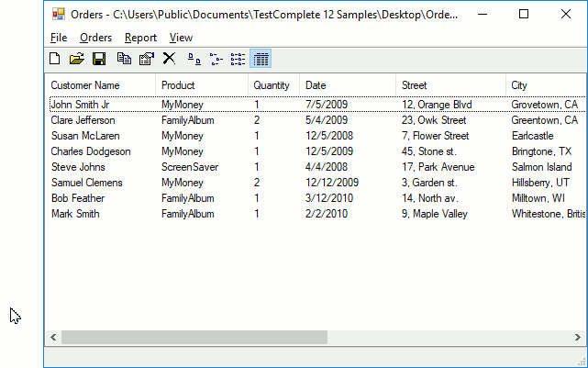Click the New document toolbar icon

pos(55,59)
